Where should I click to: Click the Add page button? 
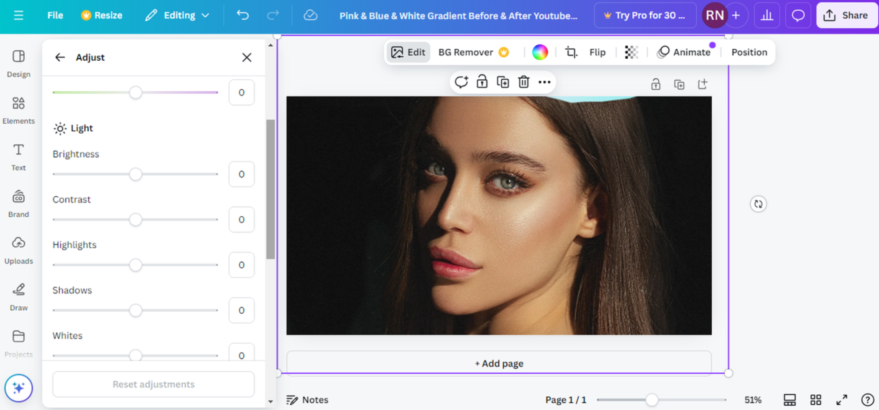(x=498, y=363)
